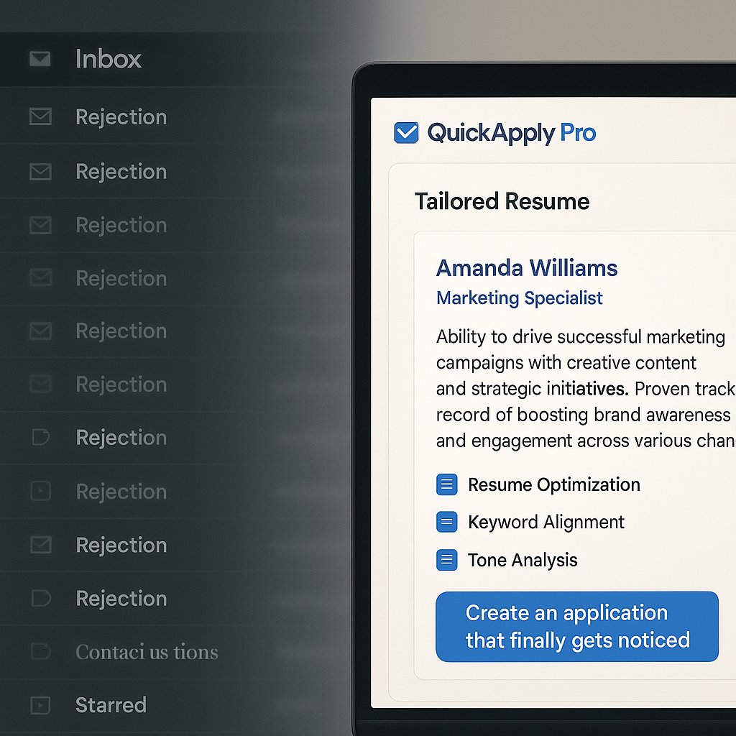Click the play icon on a Rejection email
The image size is (736, 736).
pyautogui.click(x=41, y=491)
